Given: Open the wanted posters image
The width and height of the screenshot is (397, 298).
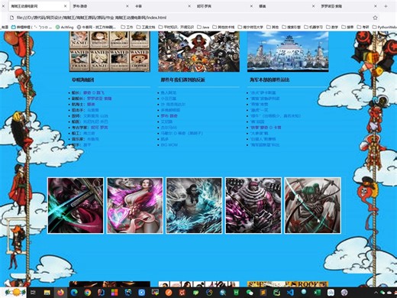Looking at the screenshot, I should tap(110, 51).
